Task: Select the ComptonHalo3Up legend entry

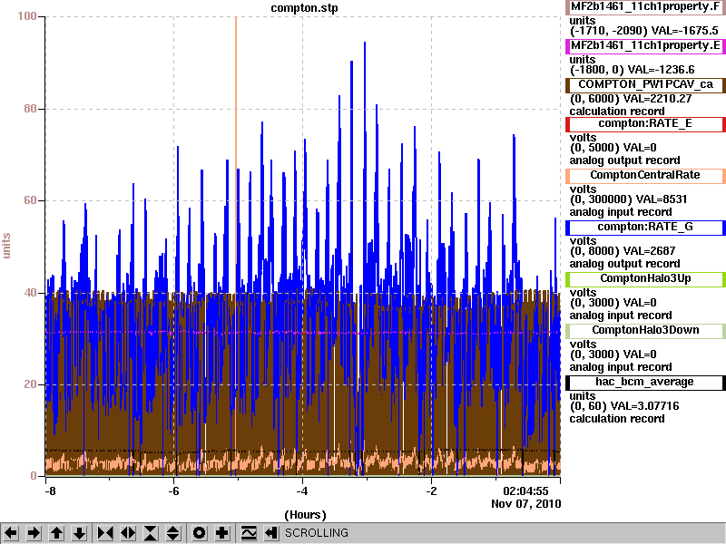Action: [x=645, y=278]
